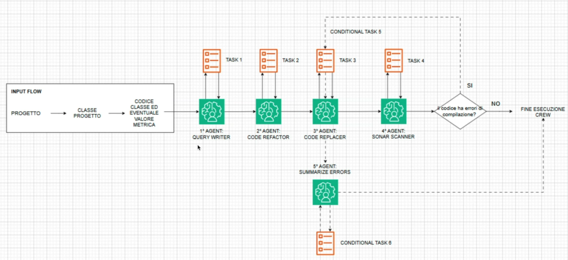Click the INPUT FLOW title label
568x260 pixels.
coord(26,91)
